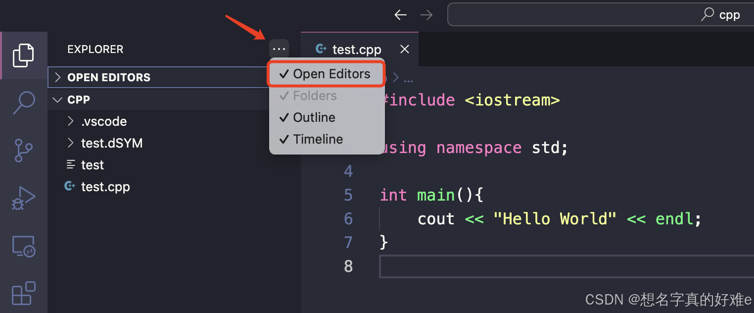Click the std identifier on line 3
The image size is (754, 313).
tap(545, 148)
